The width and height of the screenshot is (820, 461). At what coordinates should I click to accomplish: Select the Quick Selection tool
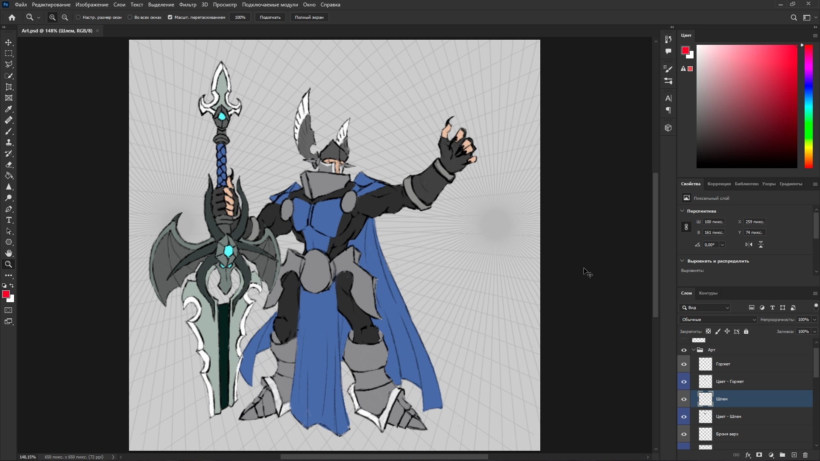(x=9, y=76)
